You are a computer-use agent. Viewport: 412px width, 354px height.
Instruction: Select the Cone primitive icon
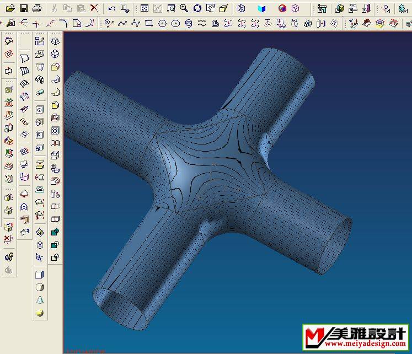pos(40,300)
